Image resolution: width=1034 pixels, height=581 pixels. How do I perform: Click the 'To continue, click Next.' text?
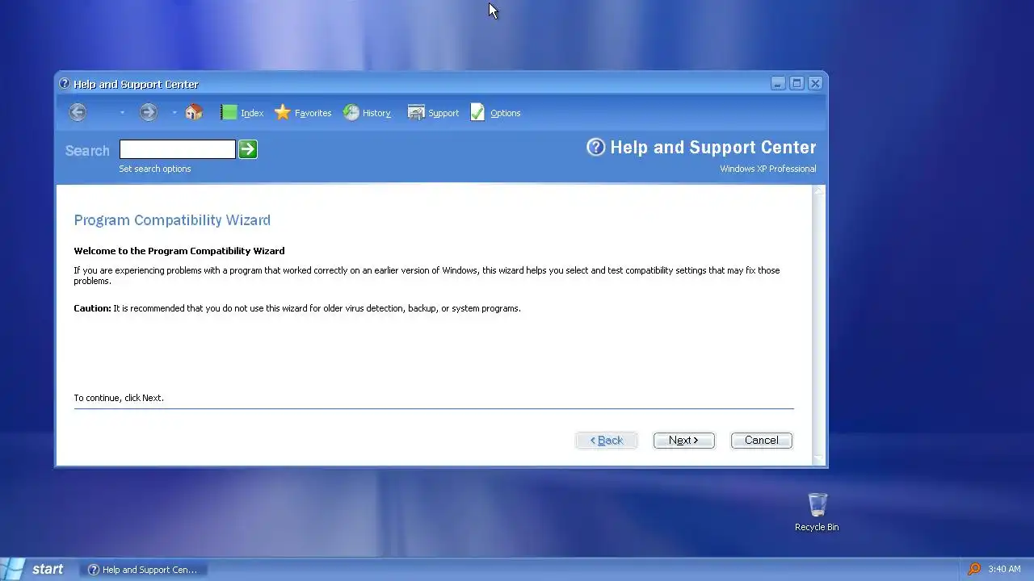(119, 398)
